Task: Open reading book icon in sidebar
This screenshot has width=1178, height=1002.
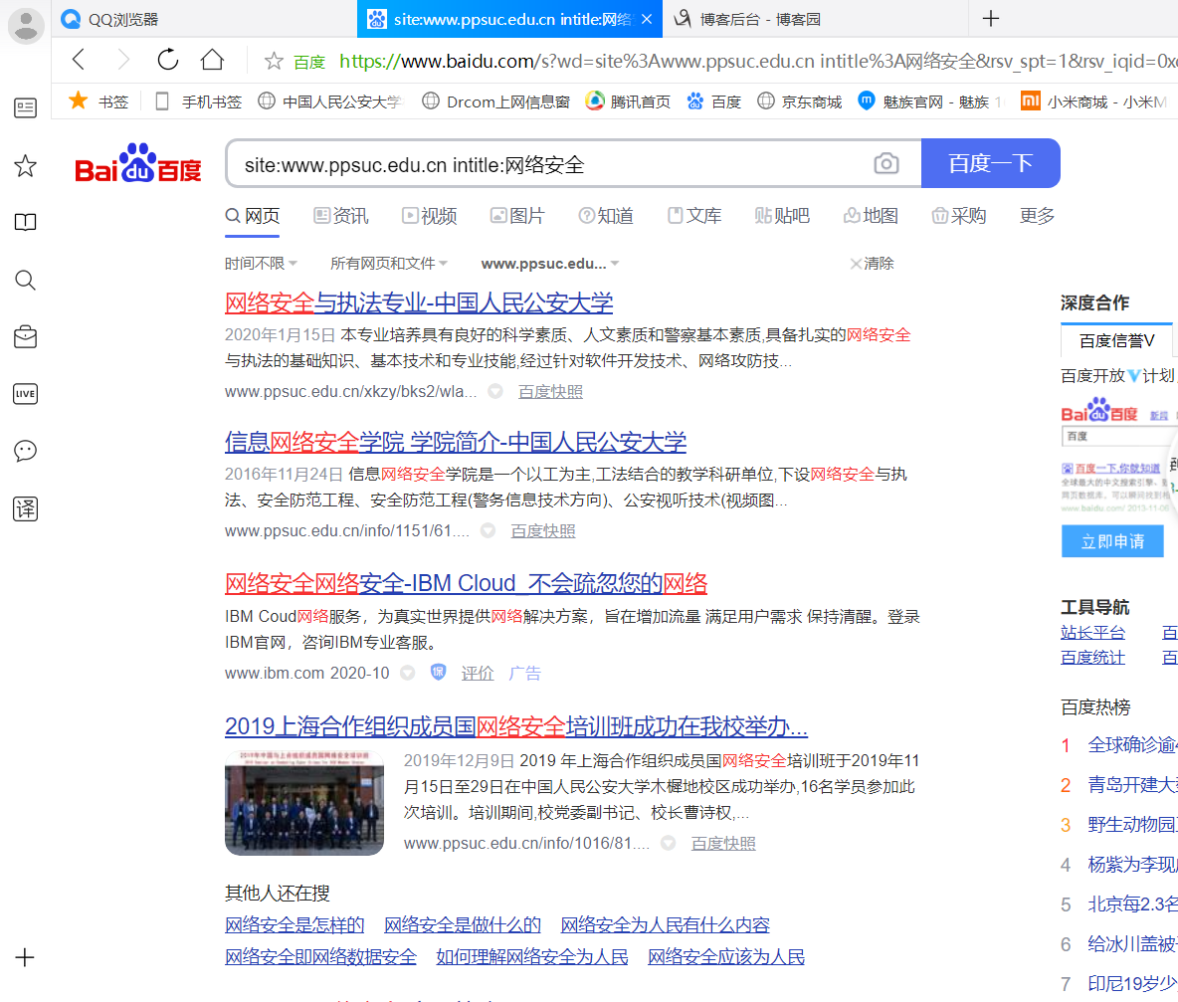Action: 26,222
